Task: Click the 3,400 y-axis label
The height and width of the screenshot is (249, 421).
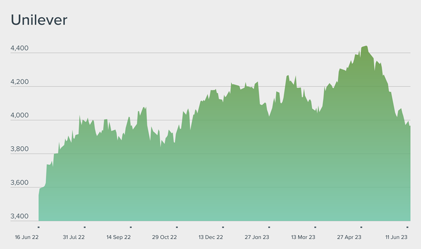Action: 20,216
